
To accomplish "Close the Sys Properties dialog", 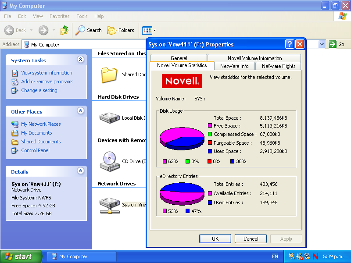I will (300, 44).
